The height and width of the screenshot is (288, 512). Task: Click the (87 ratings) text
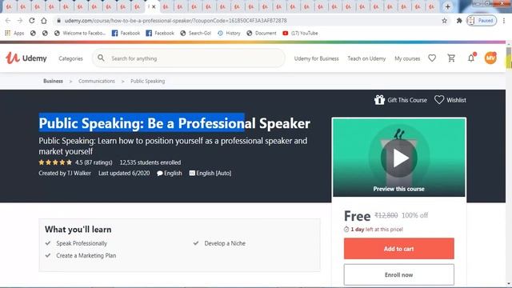click(98, 162)
